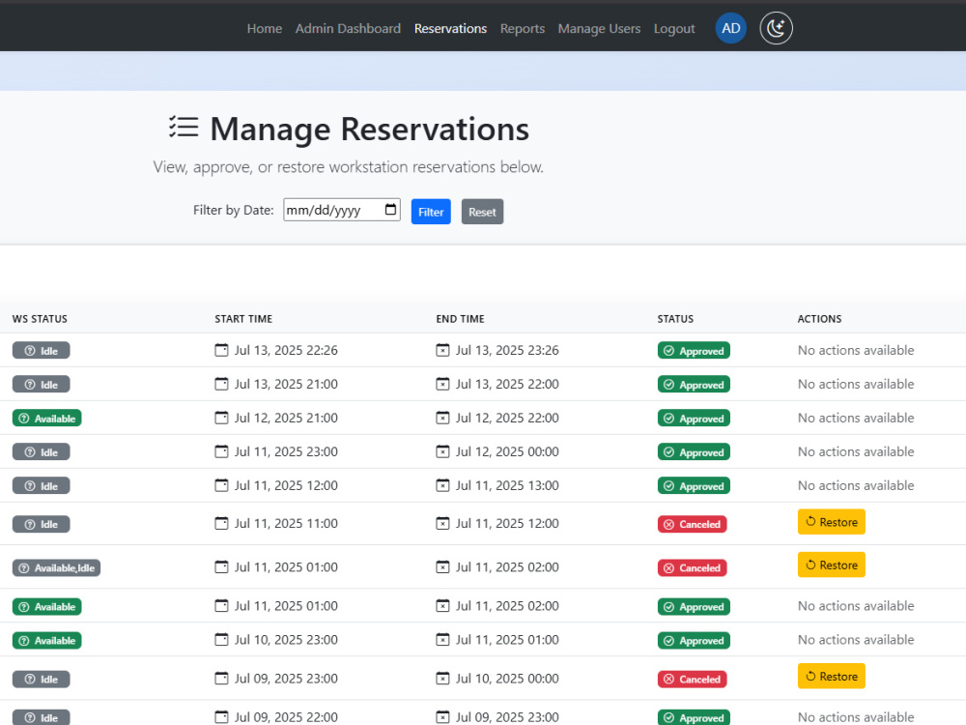The image size is (966, 725).
Task: Click start time Jul 13, 2025 21:00
Action: [286, 384]
